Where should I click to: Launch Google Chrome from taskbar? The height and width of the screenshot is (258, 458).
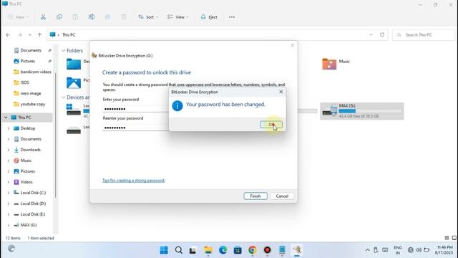(253, 250)
